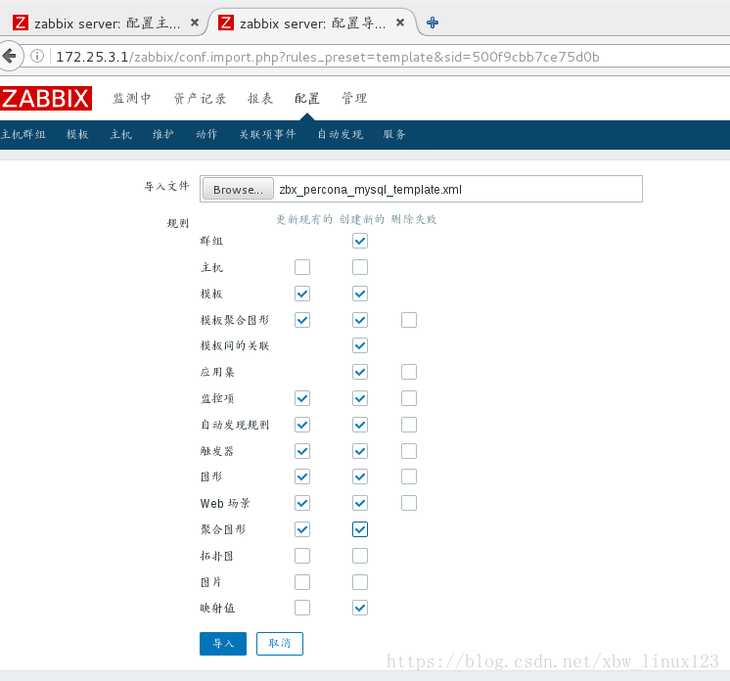The width and height of the screenshot is (730, 681).
Task: Uncheck 自动发现规则 create new checkbox
Action: [360, 425]
